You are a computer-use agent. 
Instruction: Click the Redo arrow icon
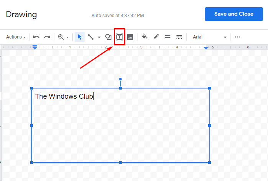coord(47,37)
